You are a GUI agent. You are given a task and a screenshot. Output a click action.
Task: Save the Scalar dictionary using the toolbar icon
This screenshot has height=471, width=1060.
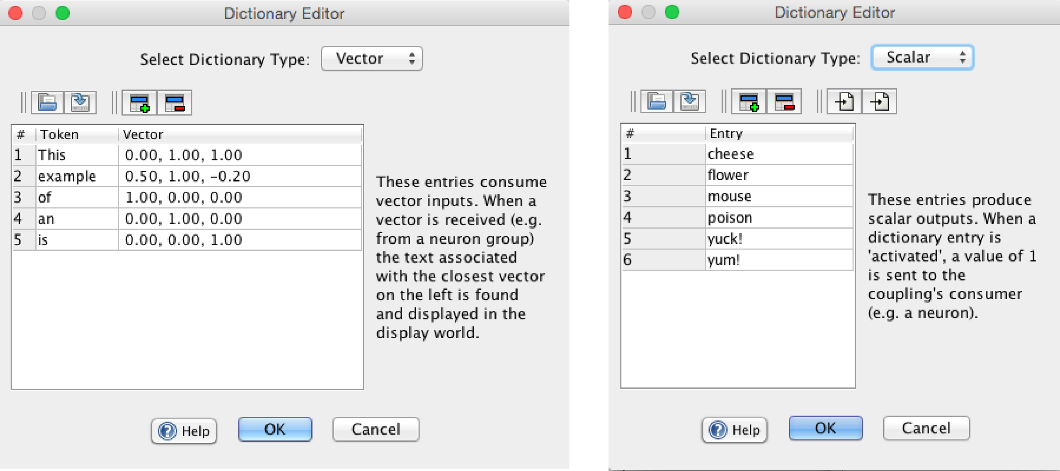coord(690,101)
